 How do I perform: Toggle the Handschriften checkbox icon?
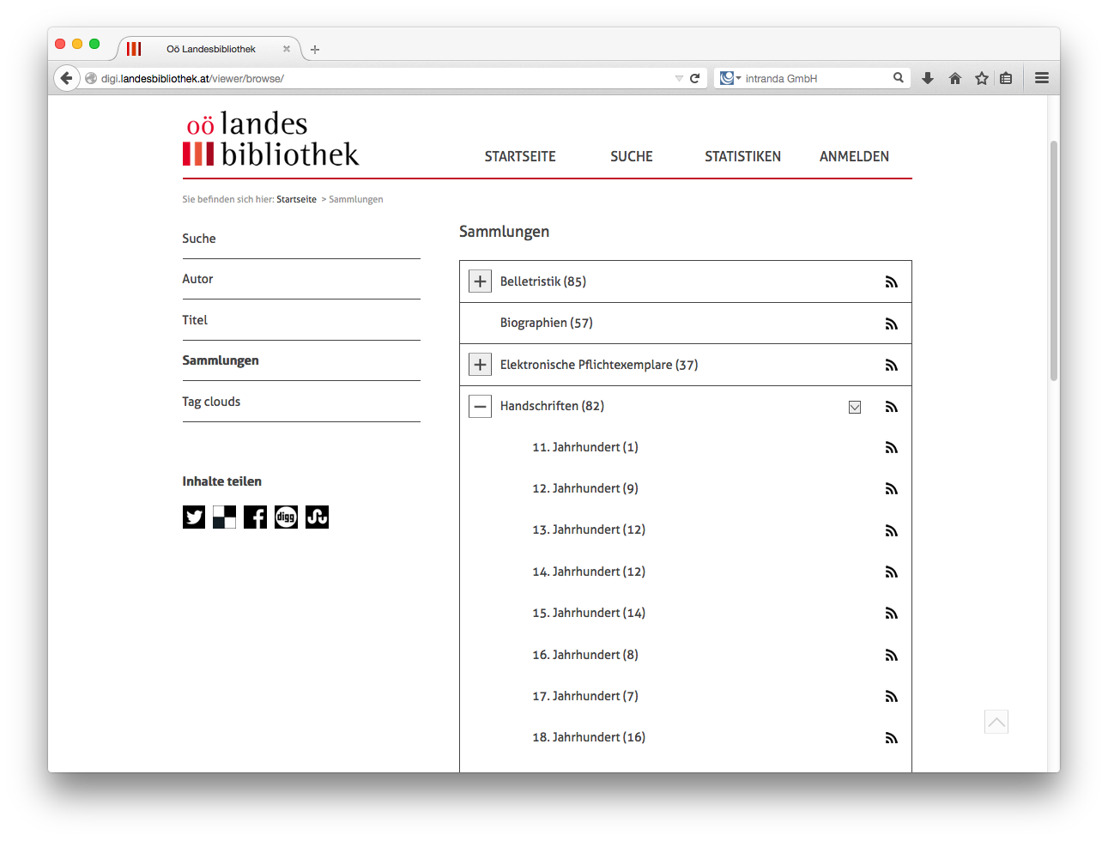pos(855,407)
